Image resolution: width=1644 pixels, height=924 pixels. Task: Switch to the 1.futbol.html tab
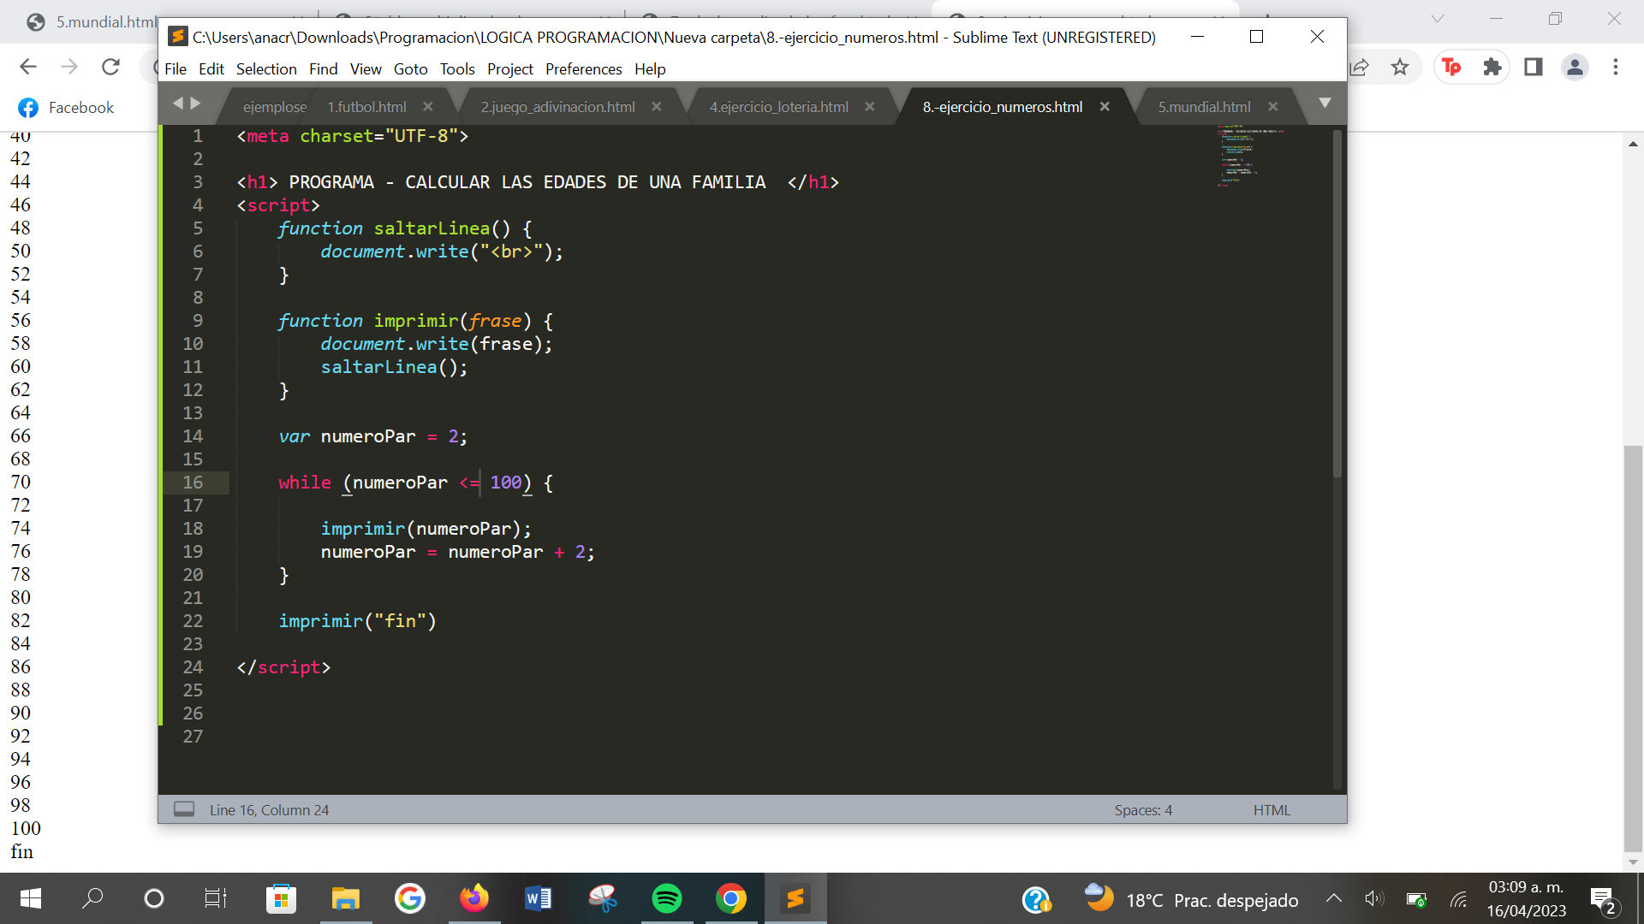(366, 107)
